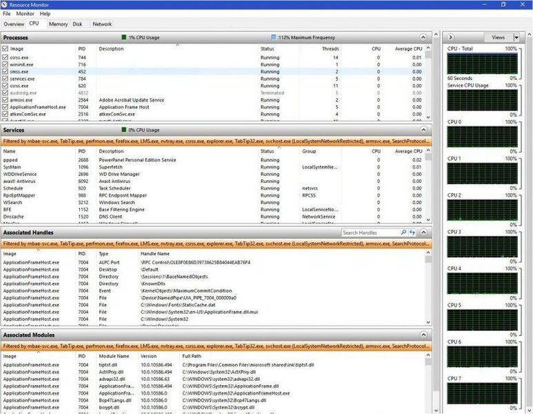
Task: Sort services by Group column
Action: [309, 151]
